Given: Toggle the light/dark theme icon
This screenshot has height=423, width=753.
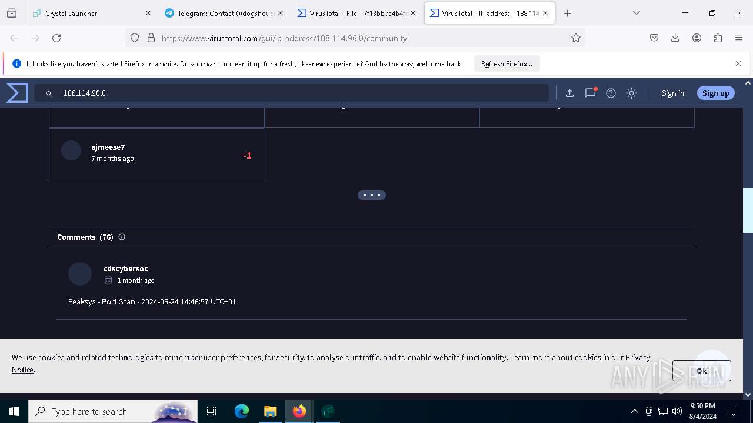Looking at the screenshot, I should tap(631, 93).
